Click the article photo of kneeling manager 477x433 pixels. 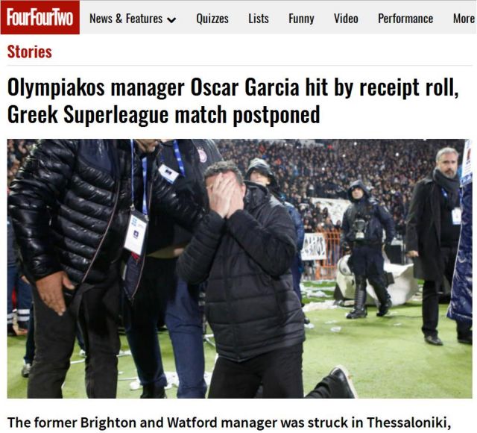tap(240, 269)
